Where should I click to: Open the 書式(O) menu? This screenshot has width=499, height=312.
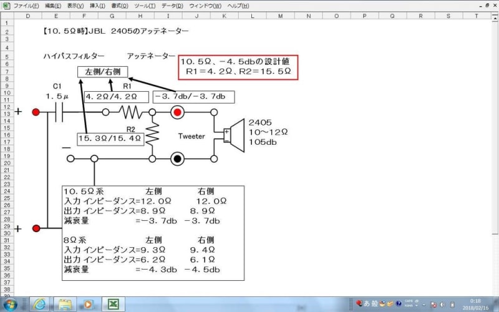(120, 6)
